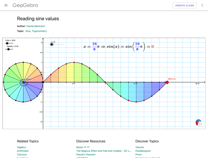Open the Sine topic link
This screenshot has height=158, width=208.
(28, 31)
